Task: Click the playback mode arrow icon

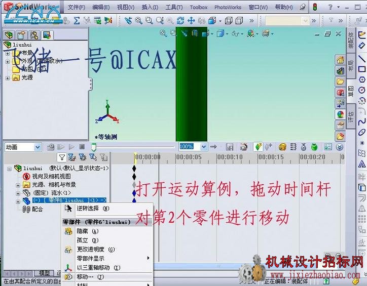Action: click(213, 147)
